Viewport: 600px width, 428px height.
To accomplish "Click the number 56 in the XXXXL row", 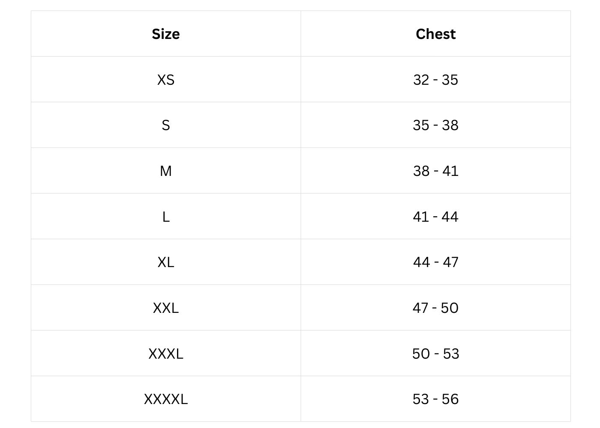I will coord(450,399).
